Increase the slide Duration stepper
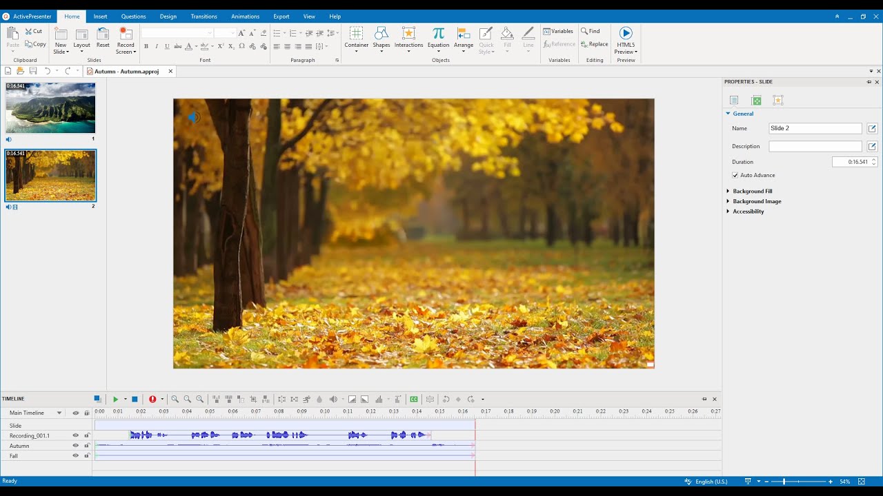The width and height of the screenshot is (883, 496). (874, 160)
